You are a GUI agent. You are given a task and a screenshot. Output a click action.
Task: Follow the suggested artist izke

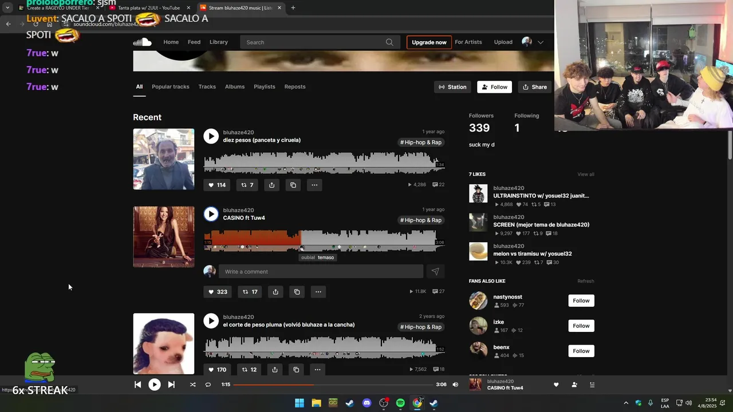pyautogui.click(x=581, y=326)
